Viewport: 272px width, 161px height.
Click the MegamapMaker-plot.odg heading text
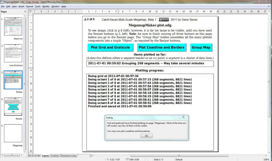(x=150, y=25)
